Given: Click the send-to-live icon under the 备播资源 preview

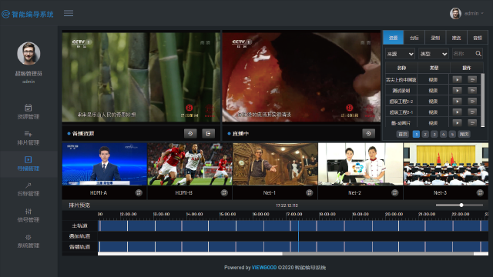Looking at the screenshot, I should [208, 133].
